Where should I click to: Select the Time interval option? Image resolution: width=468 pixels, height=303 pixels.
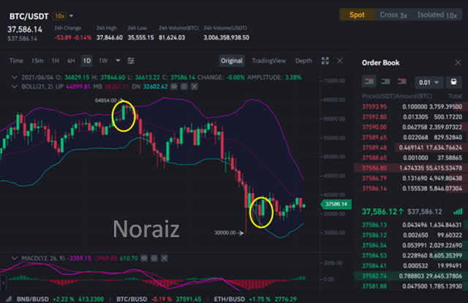16,61
